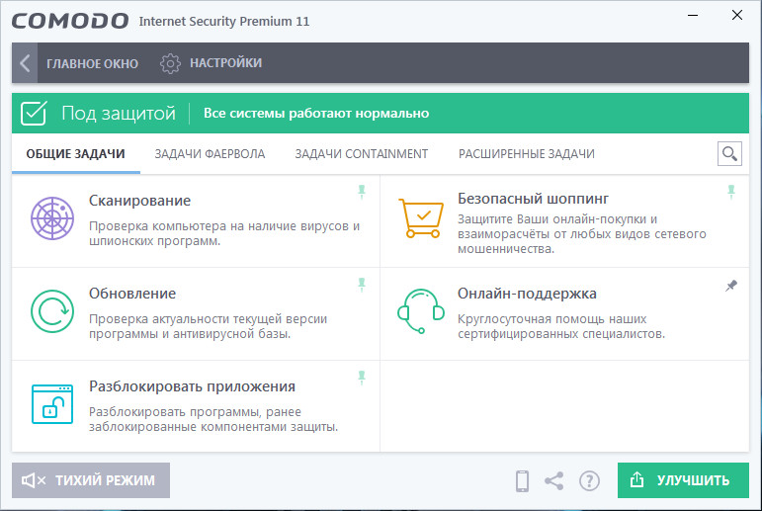Click the protection status checkmark icon
This screenshot has width=762, height=511.
point(34,114)
